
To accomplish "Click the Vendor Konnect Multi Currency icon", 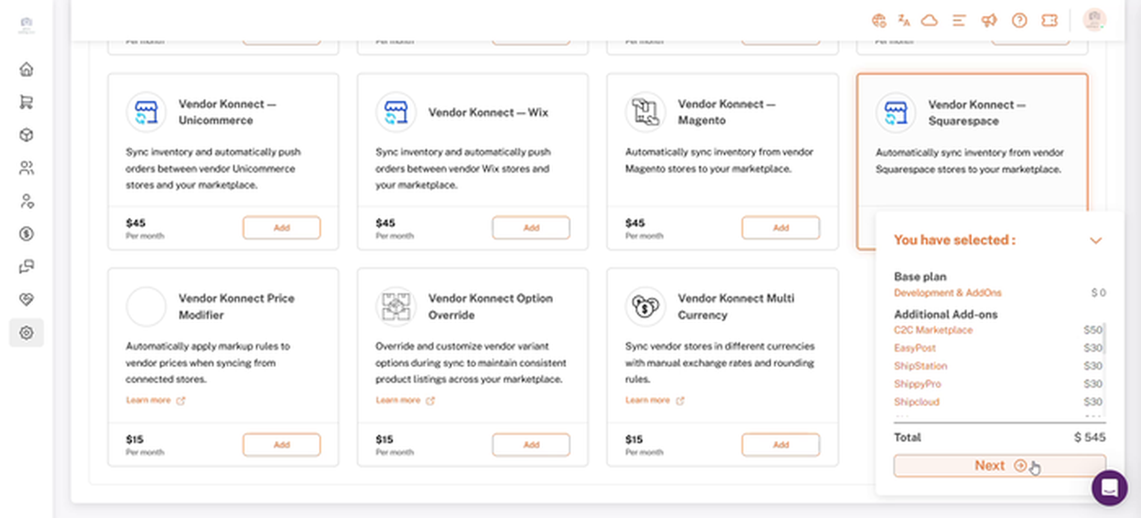I will pyautogui.click(x=645, y=307).
